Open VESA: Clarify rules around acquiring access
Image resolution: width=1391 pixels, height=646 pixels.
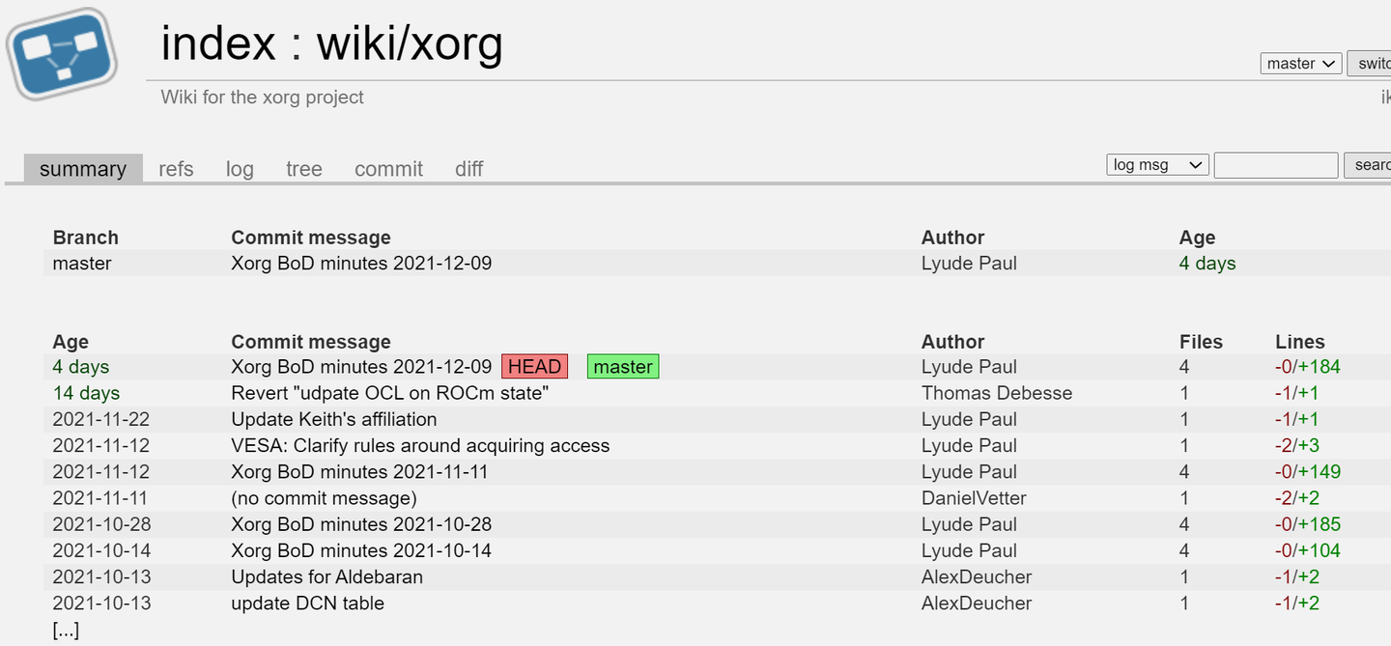(x=420, y=445)
